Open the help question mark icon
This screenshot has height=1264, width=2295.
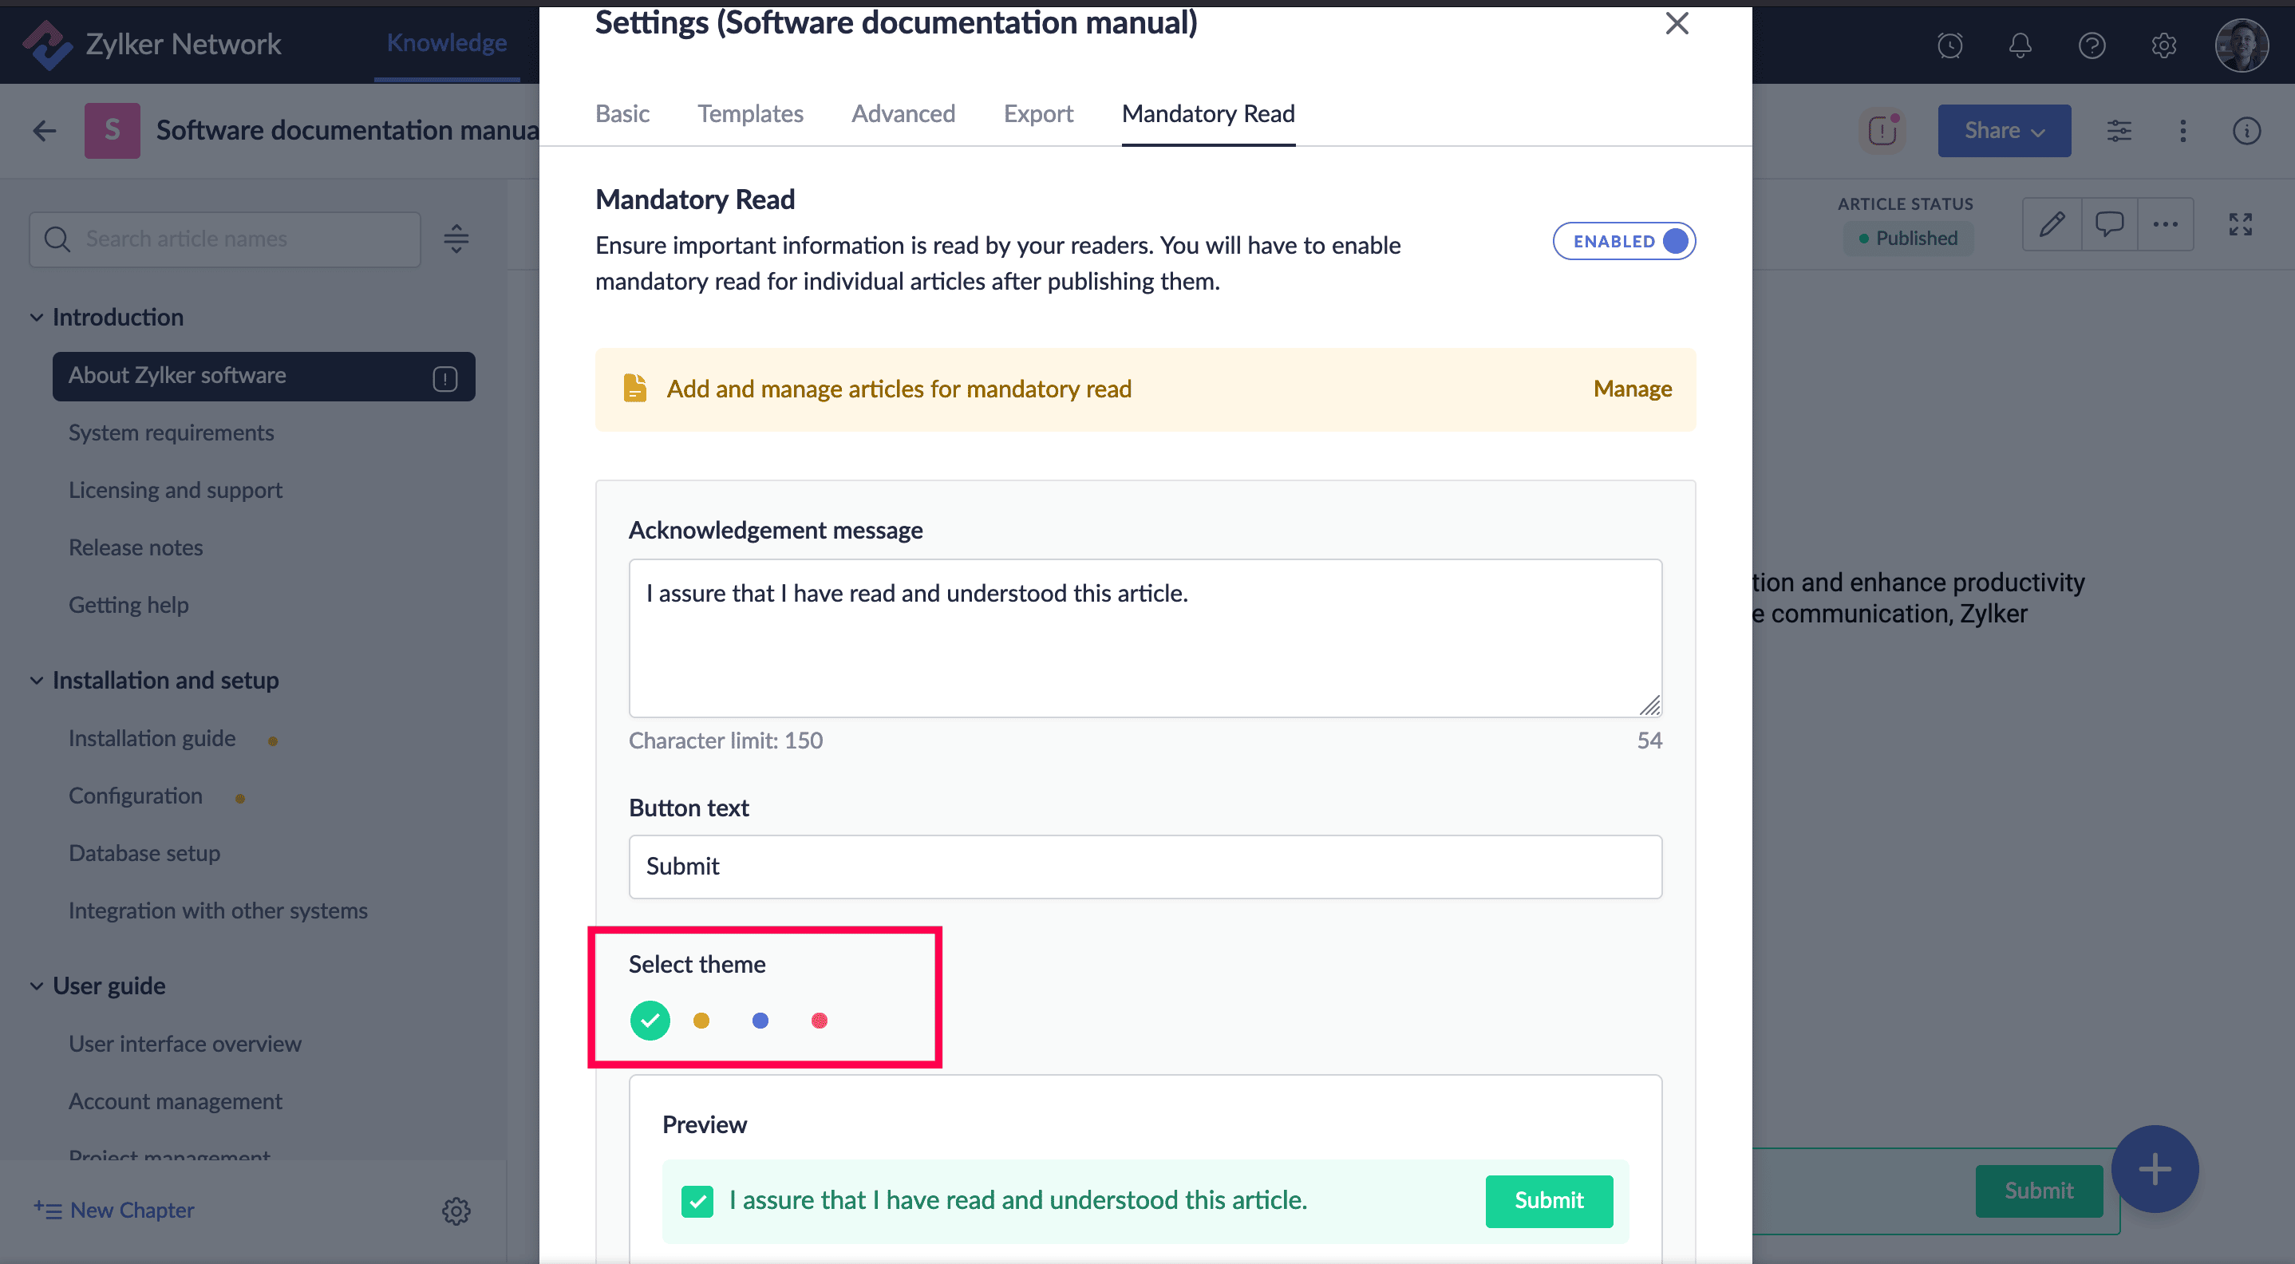click(x=2091, y=45)
